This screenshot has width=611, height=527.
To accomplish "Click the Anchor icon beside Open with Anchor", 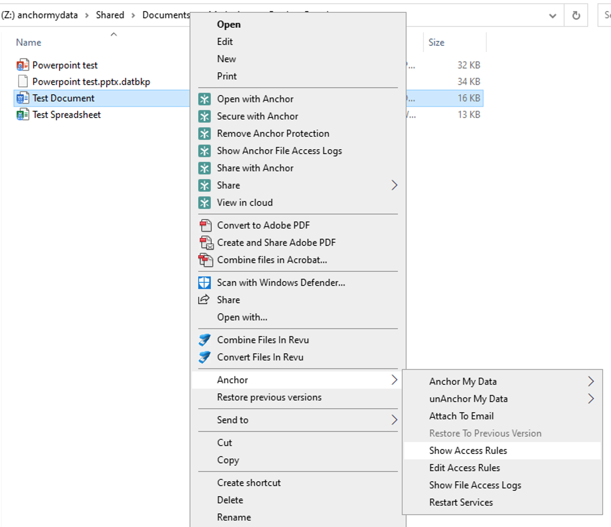I will click(204, 99).
